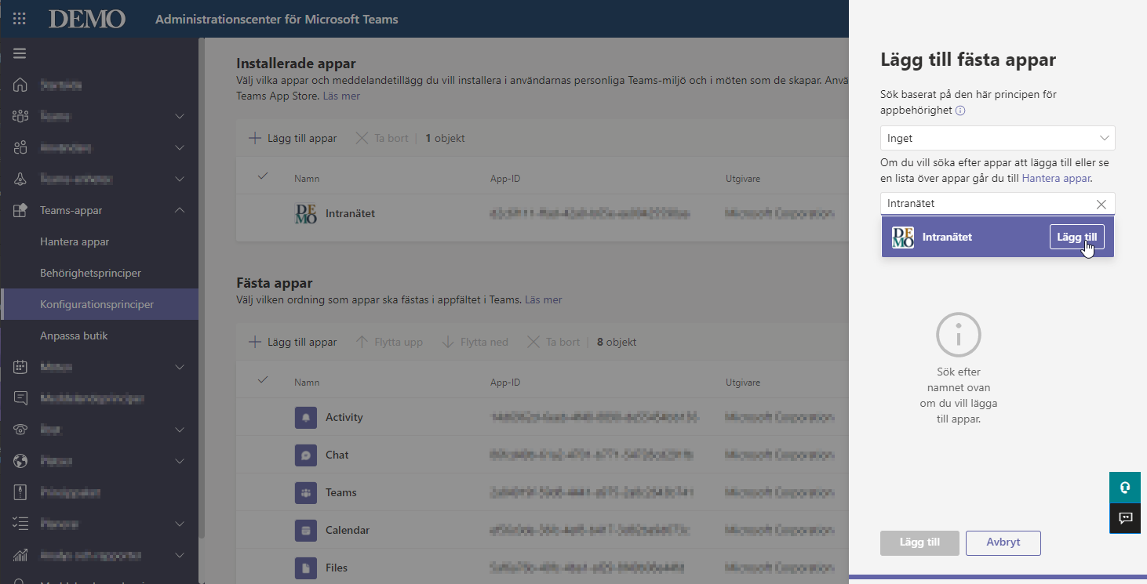Click Flytta ned in the pinned apps toolbar
This screenshot has height=584, width=1147.
(x=475, y=342)
